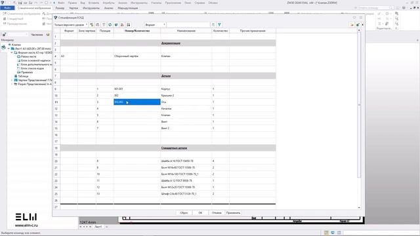Open the Атрибуты menu
420x236 pixels.
108,3
